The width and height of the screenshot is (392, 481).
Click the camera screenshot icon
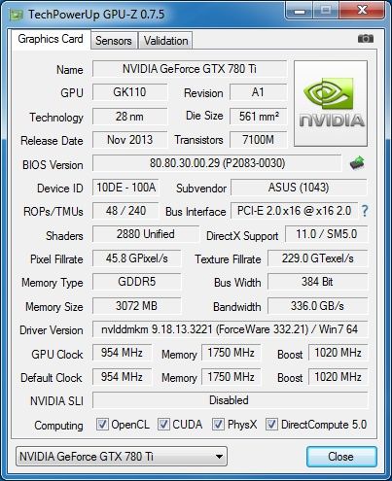point(366,39)
